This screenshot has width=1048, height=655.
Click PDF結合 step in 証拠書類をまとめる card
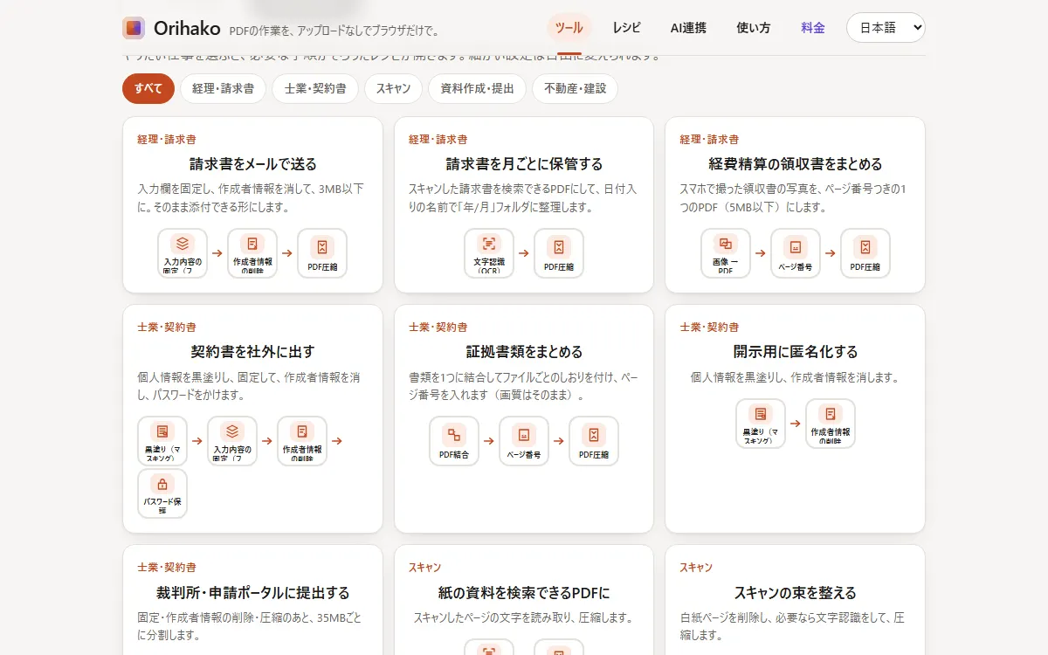point(454,441)
